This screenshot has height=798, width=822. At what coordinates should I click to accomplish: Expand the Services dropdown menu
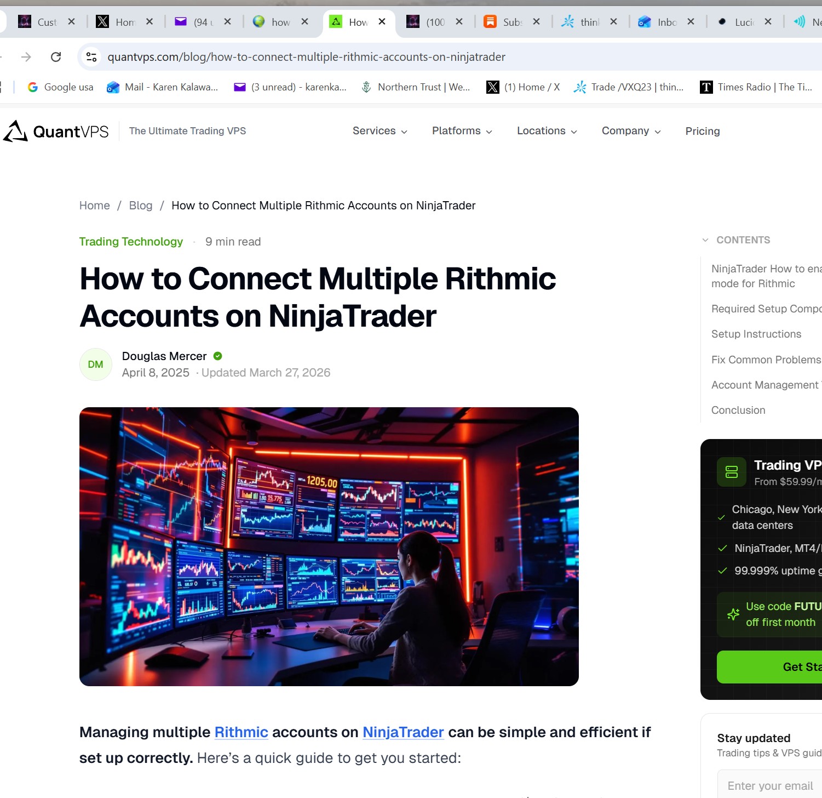[x=380, y=131]
